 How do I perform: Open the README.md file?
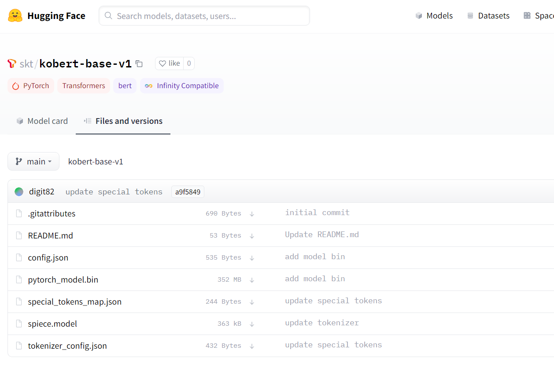click(51, 236)
